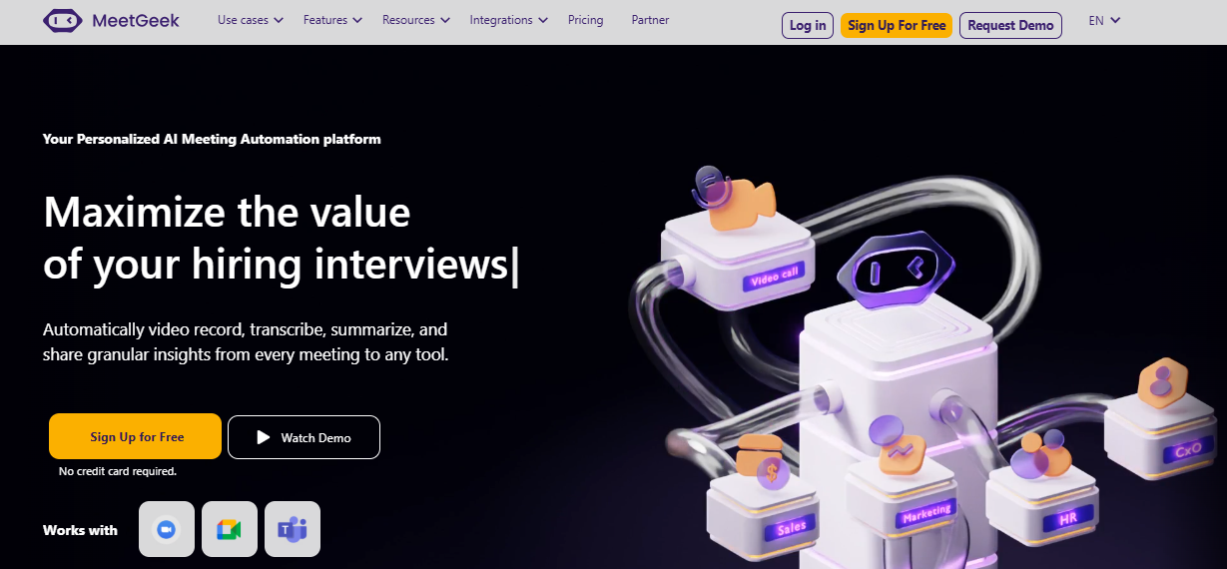
Task: Click the Log in button
Action: coord(808,26)
